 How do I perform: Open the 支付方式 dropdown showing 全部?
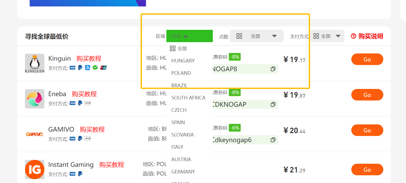(327, 36)
